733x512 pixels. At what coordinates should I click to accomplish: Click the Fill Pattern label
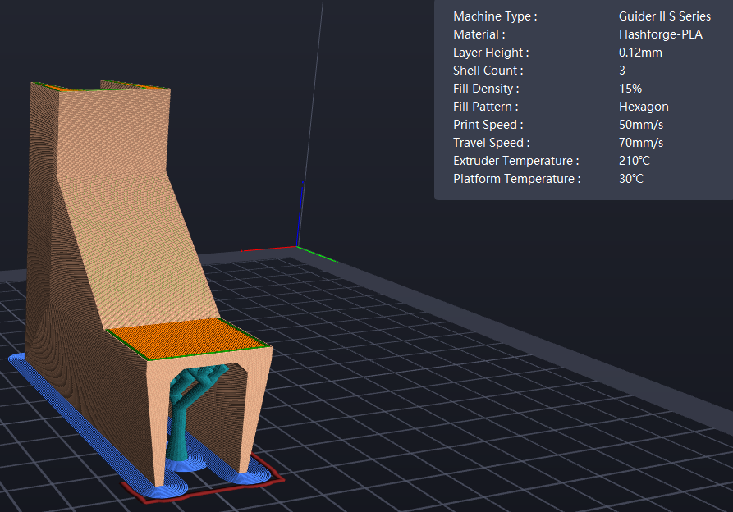(486, 107)
